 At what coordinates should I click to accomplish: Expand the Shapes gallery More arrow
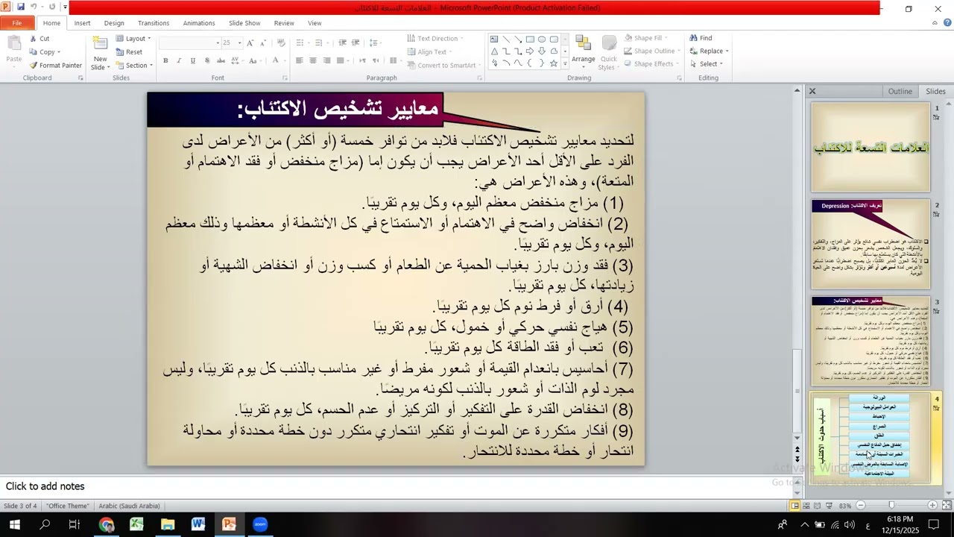tap(564, 63)
